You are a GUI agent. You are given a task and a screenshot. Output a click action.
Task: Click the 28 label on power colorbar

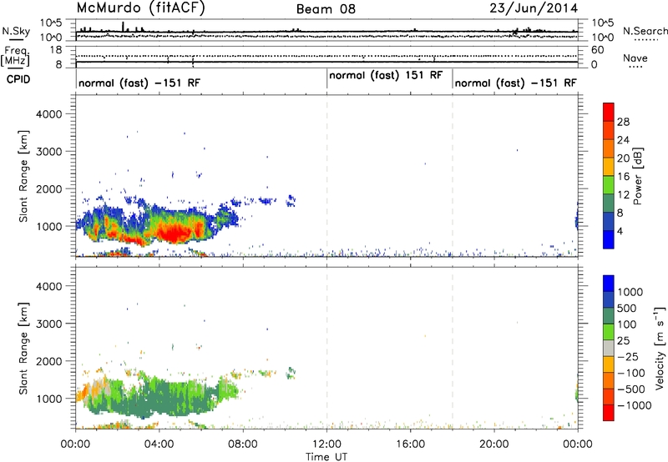click(x=623, y=122)
